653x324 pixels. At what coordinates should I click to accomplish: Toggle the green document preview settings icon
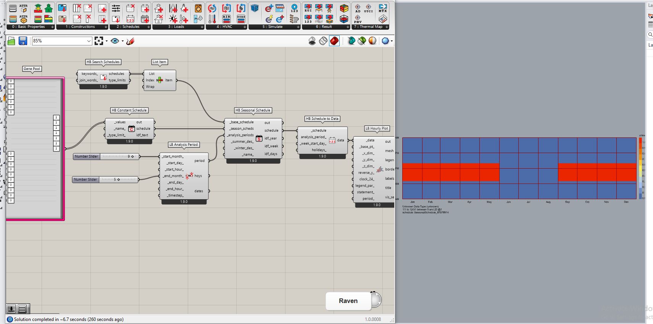point(362,41)
